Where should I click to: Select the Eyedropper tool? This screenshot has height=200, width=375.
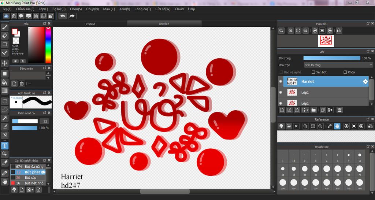(4, 173)
